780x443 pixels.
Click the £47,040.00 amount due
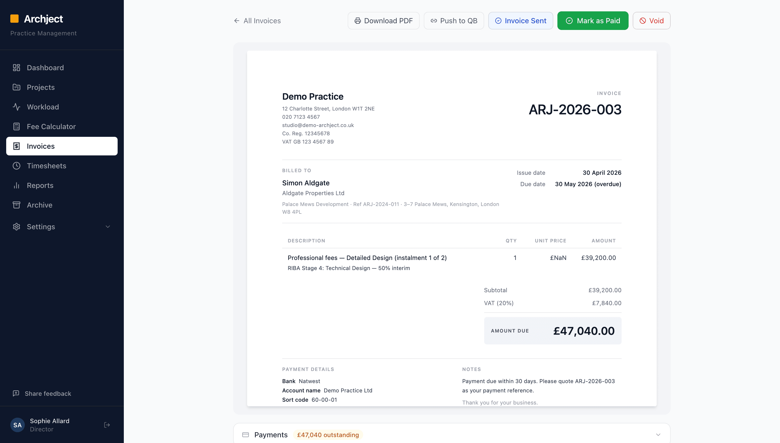pyautogui.click(x=584, y=331)
